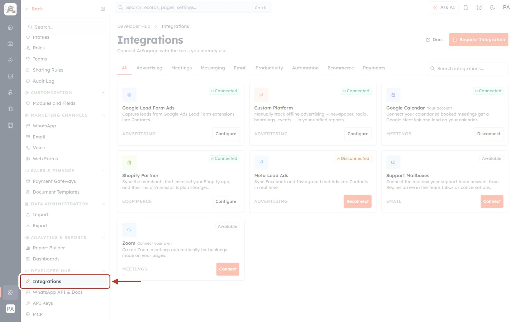Switch to the Meetings tab
516x322 pixels.
[x=181, y=68]
